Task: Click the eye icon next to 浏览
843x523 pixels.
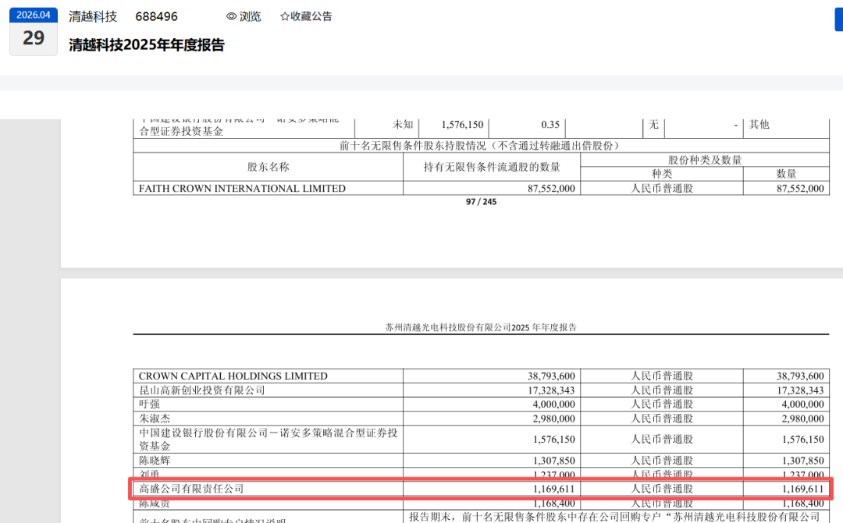Action: point(232,16)
